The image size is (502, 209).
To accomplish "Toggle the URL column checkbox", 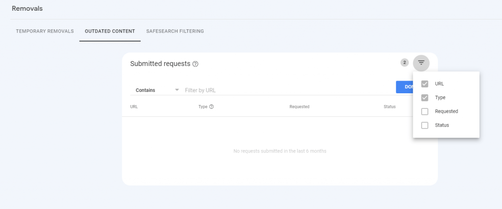I will click(x=425, y=84).
